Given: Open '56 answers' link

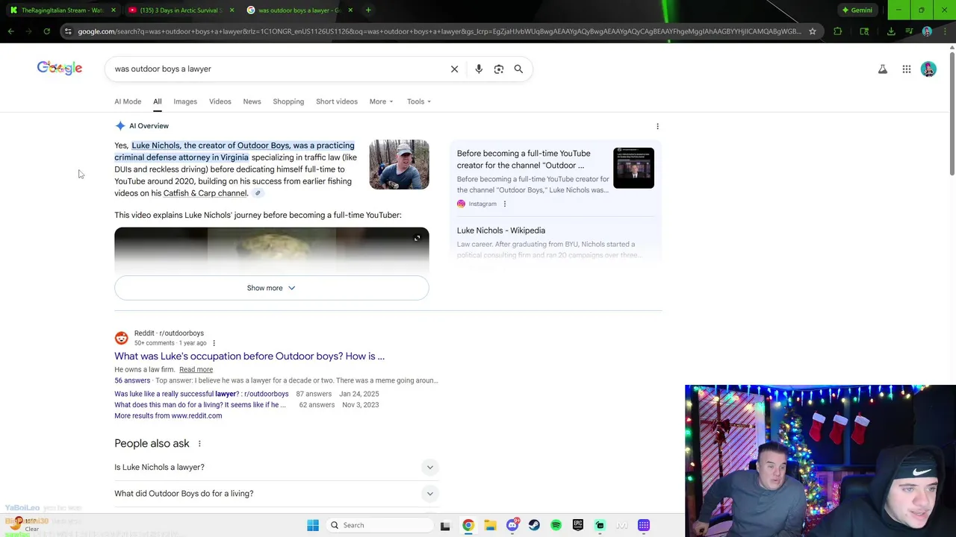Looking at the screenshot, I should pyautogui.click(x=132, y=380).
